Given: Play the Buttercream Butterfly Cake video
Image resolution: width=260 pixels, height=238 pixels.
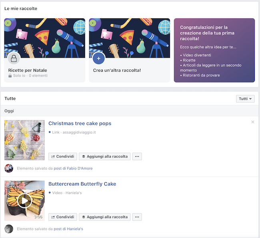Looking at the screenshot, I should point(24,201).
